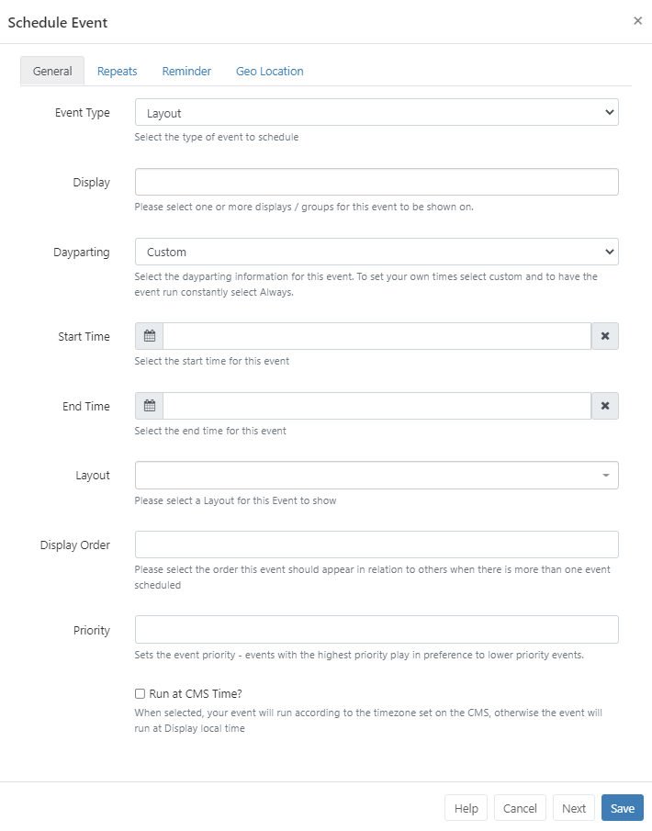Switch to the Geo Location tab
This screenshot has width=652, height=831.
(269, 71)
